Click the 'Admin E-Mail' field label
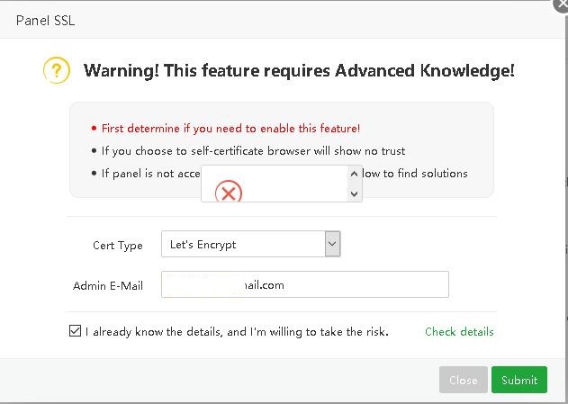 pos(108,286)
